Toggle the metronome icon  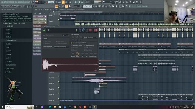point(56,2)
